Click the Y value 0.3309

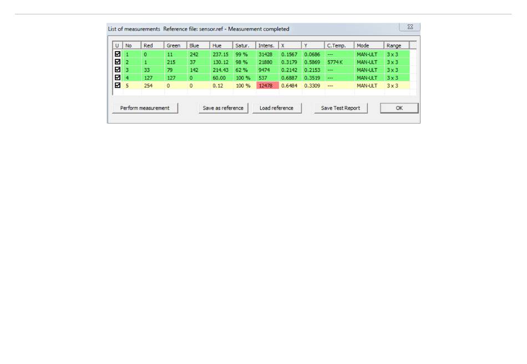click(312, 86)
